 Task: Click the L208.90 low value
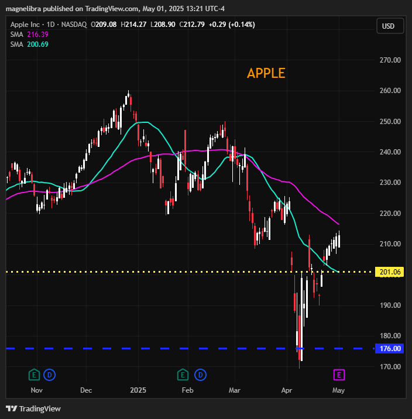pos(163,25)
